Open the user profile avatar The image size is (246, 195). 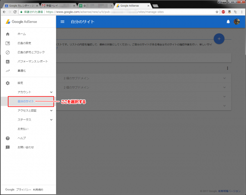237,22
